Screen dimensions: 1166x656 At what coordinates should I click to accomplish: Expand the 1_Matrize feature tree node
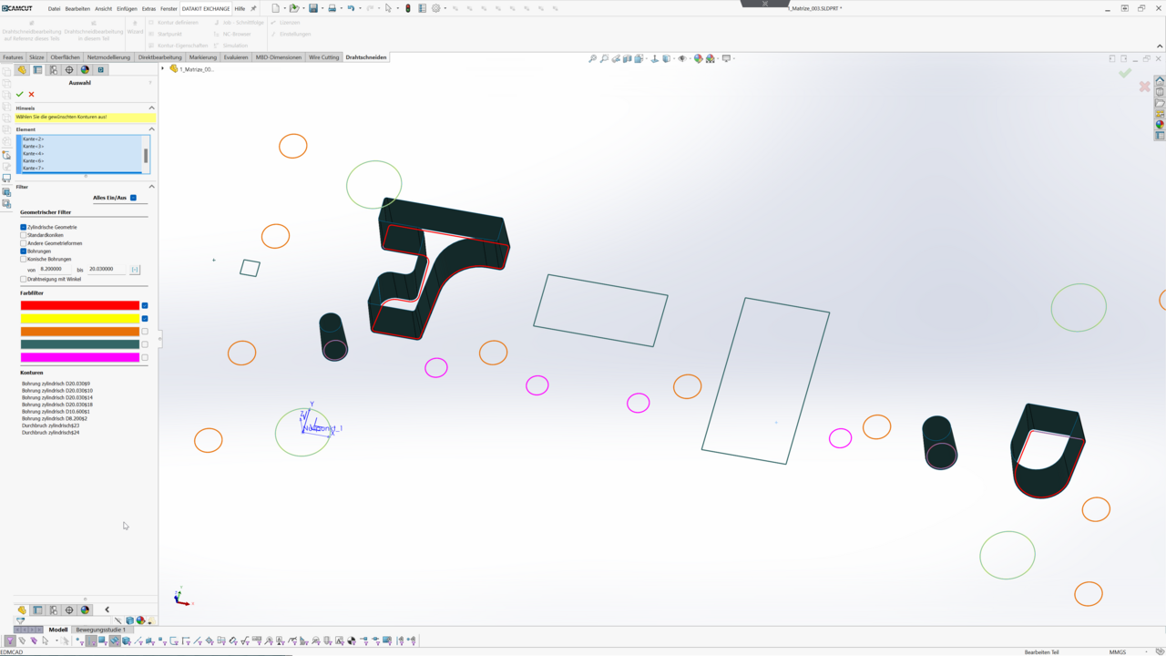click(x=163, y=69)
